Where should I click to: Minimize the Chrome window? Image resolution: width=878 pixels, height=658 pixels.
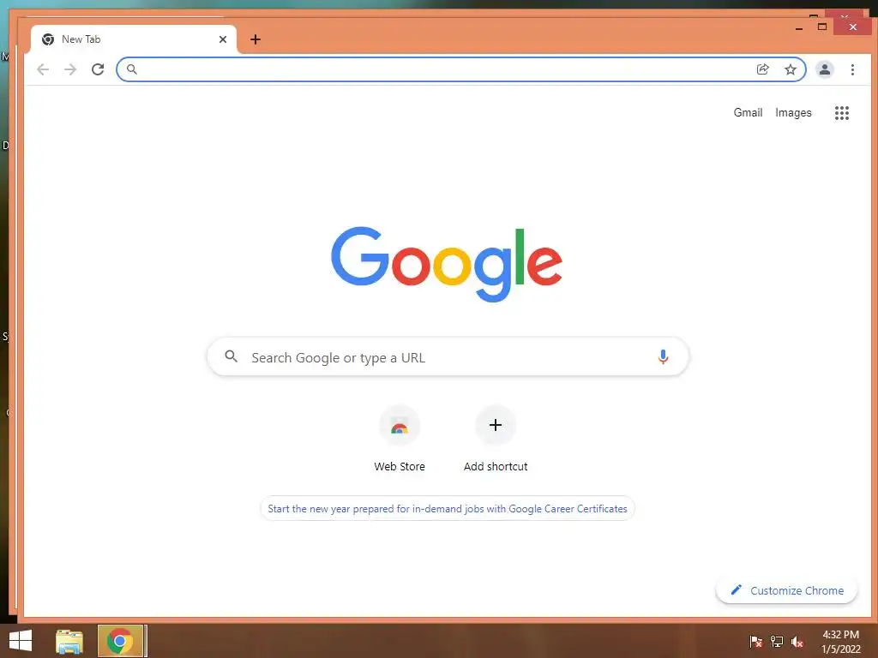799,27
